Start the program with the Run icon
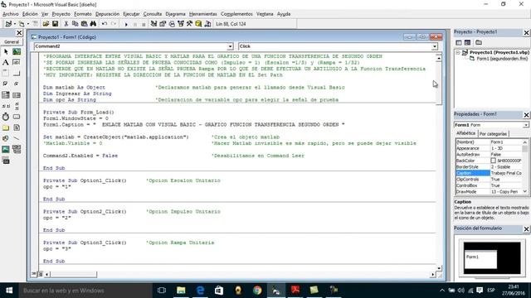Viewport: 531px width, 298px height. coord(126,24)
